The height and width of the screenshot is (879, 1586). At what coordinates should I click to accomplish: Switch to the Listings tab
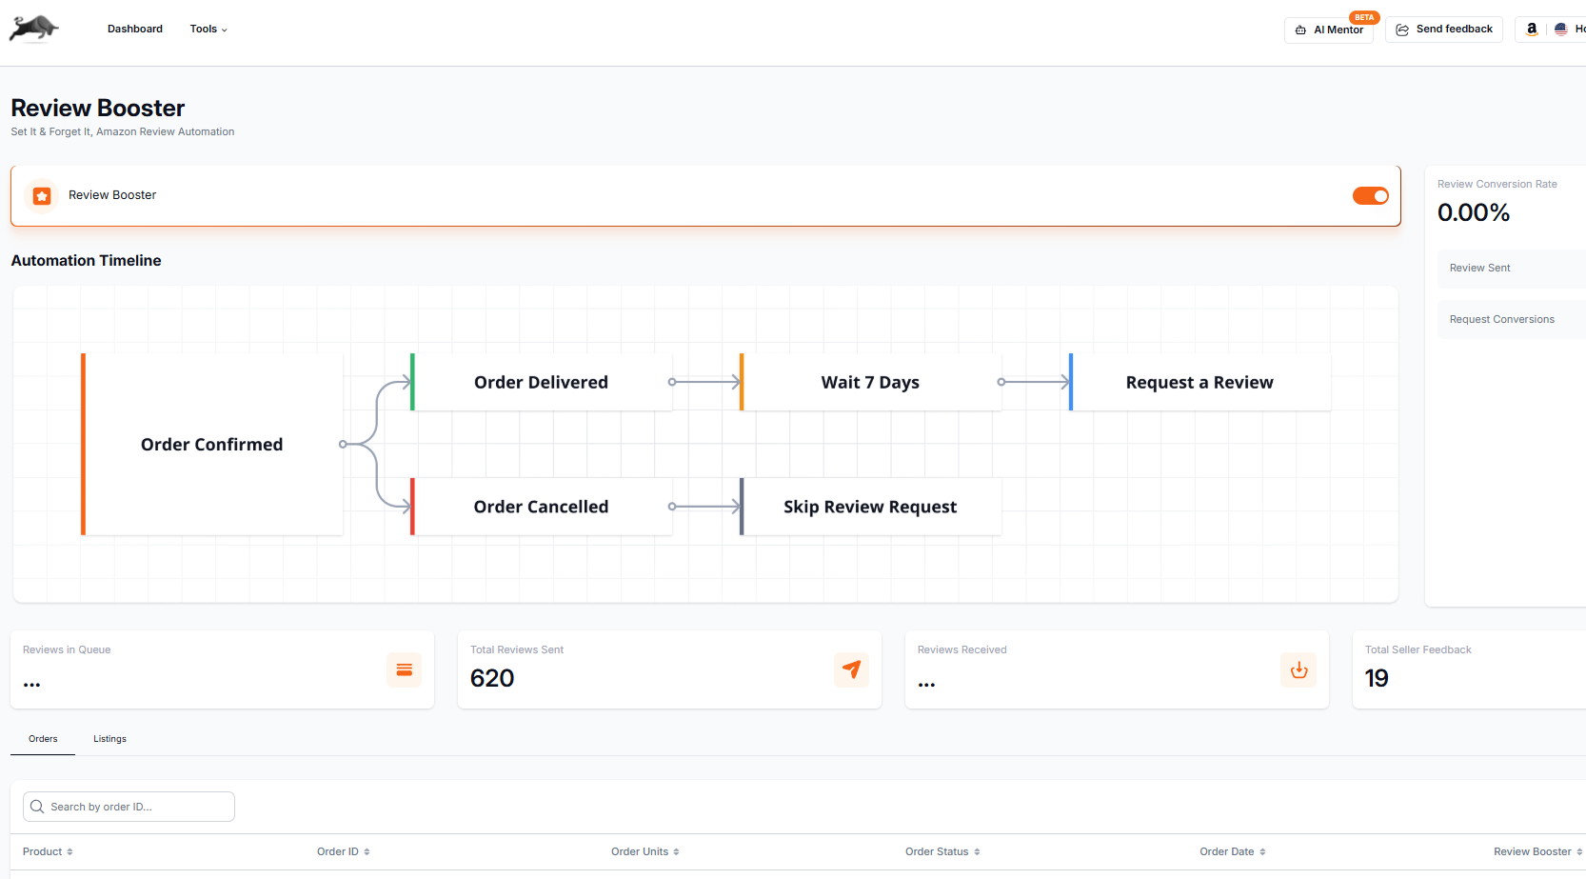tap(109, 739)
